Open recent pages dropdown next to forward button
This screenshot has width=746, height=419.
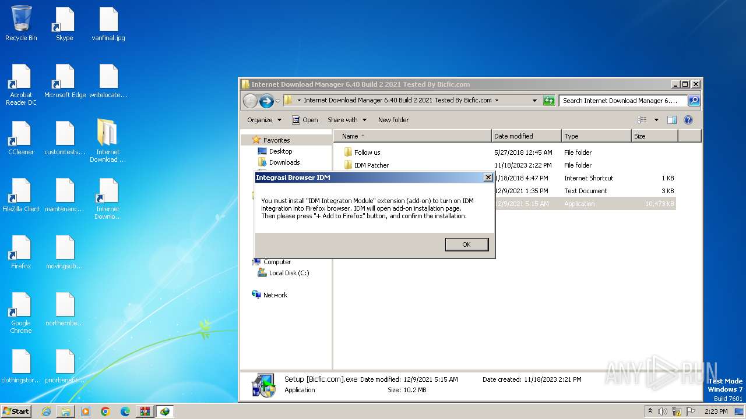[278, 101]
